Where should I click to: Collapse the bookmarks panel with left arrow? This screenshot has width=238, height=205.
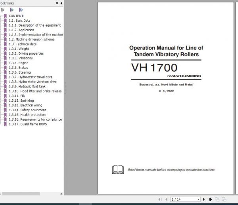tap(61, 3)
